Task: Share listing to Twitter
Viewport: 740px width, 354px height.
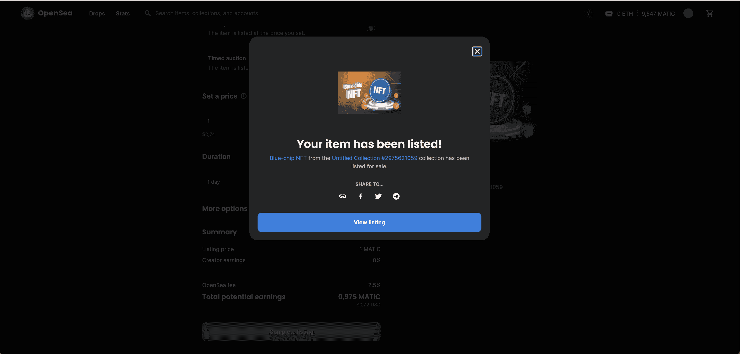Action: click(378, 196)
